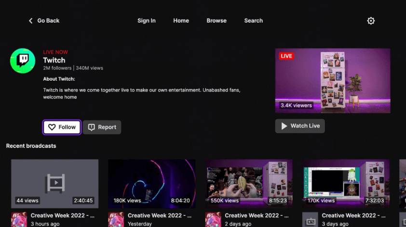Screen dimensions: 406x227
Task: Click the 340M views text
Action: (x=89, y=68)
